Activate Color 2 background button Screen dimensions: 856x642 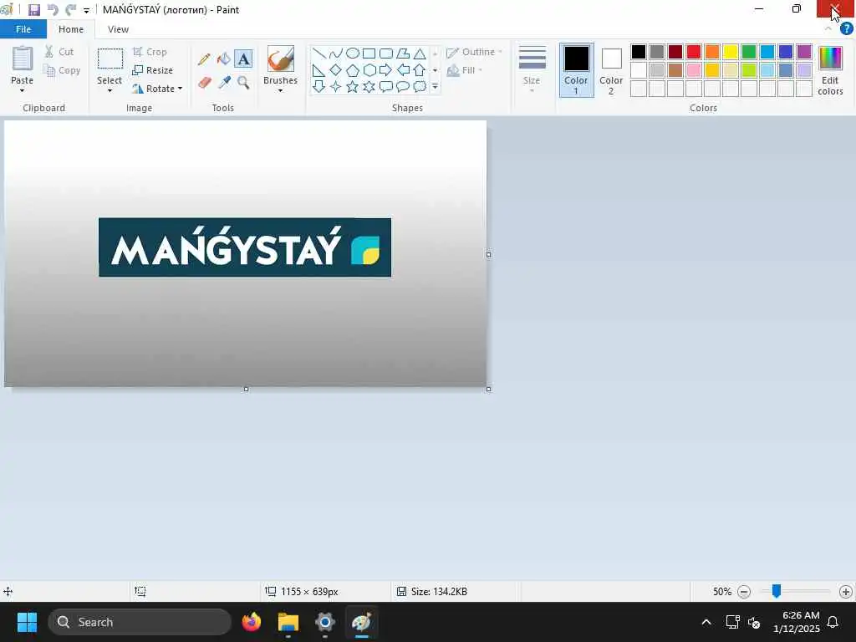[611, 70]
